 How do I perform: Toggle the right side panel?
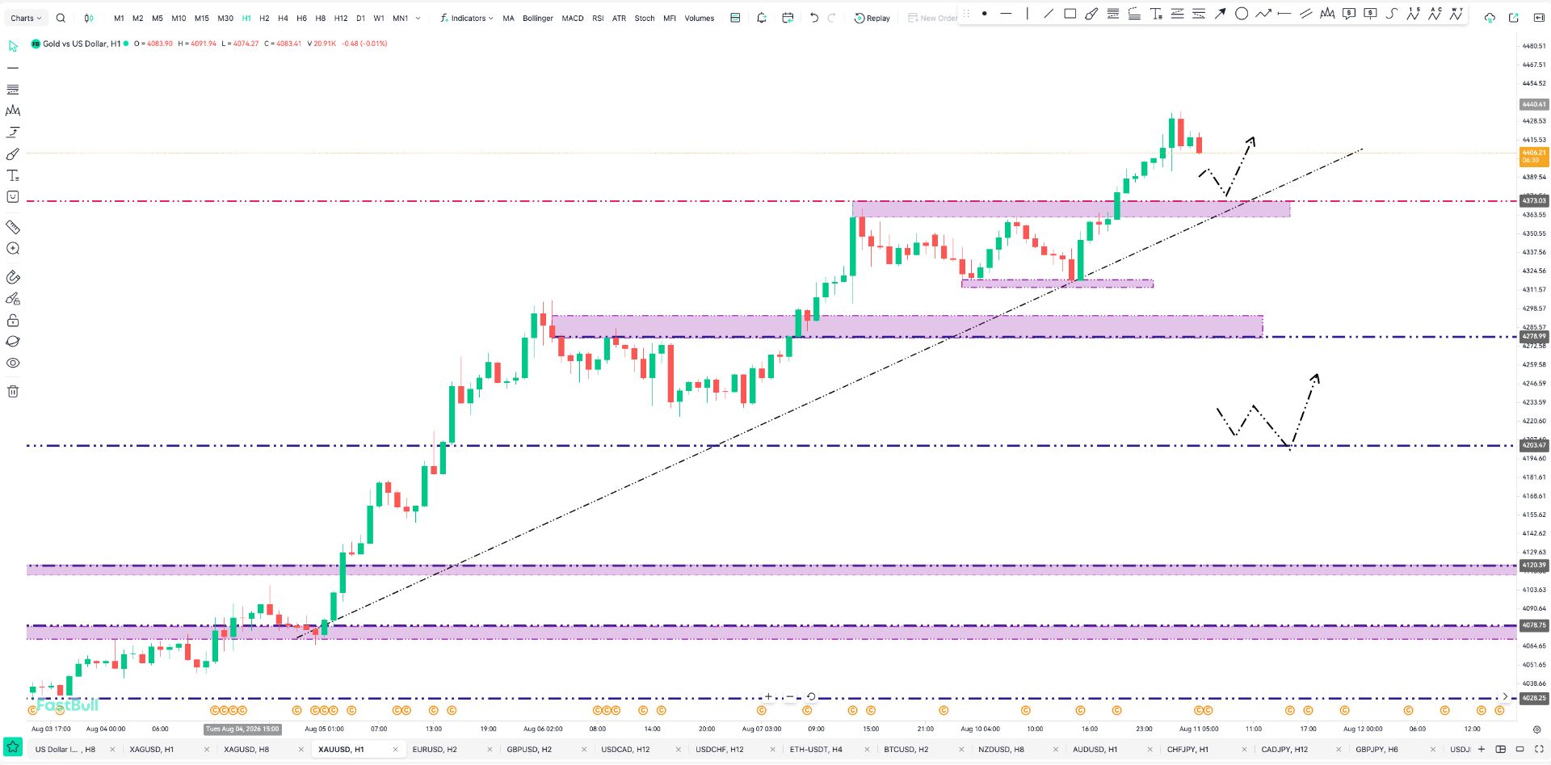click(1539, 18)
